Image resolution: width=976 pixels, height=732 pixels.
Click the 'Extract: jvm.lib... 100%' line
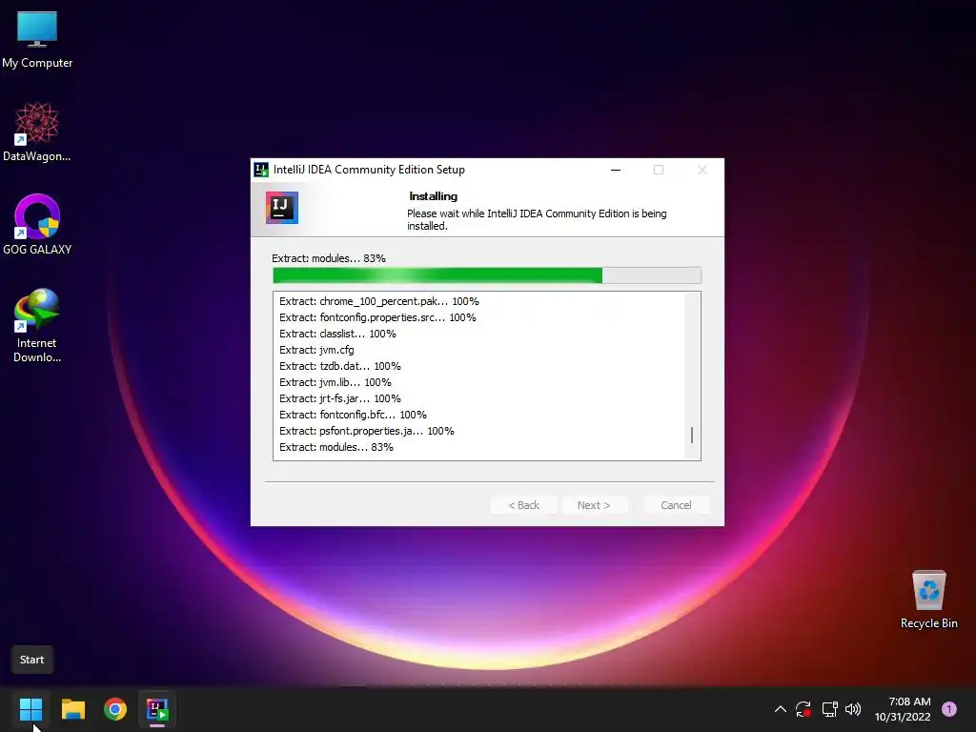[335, 382]
